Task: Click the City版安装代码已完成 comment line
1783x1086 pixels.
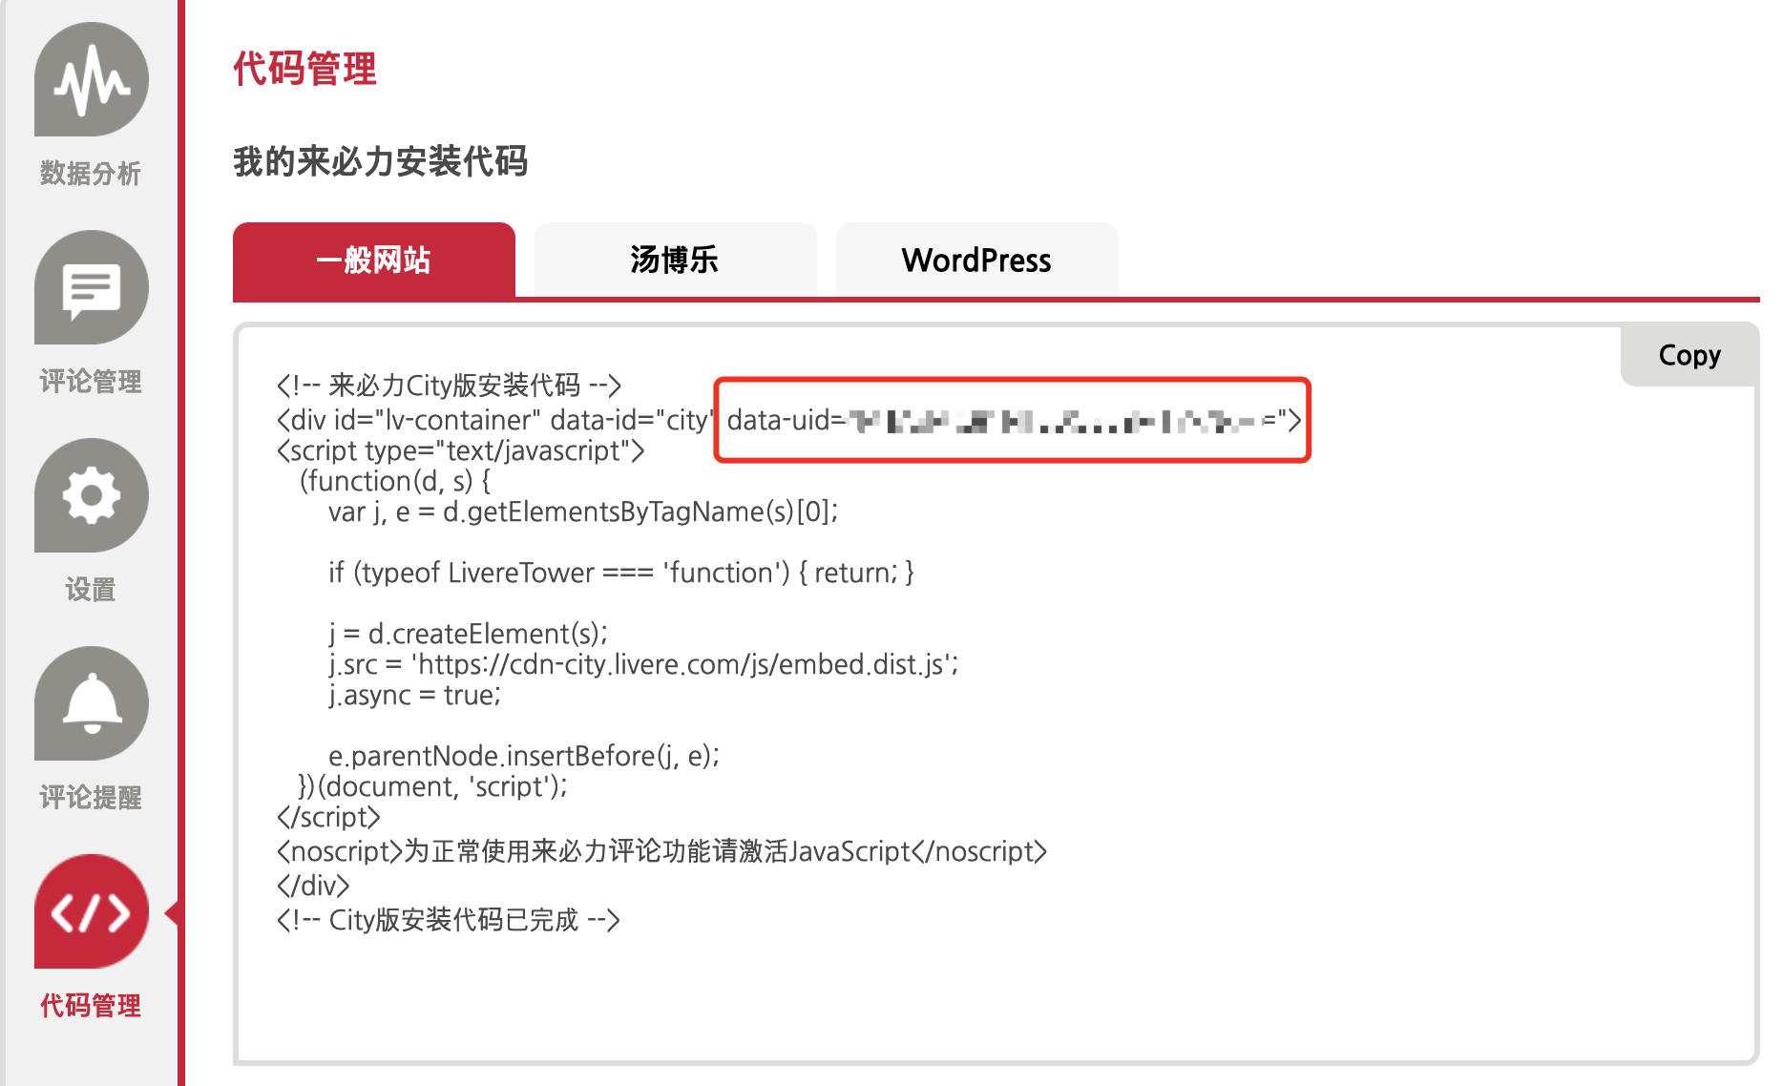Action: [x=449, y=920]
